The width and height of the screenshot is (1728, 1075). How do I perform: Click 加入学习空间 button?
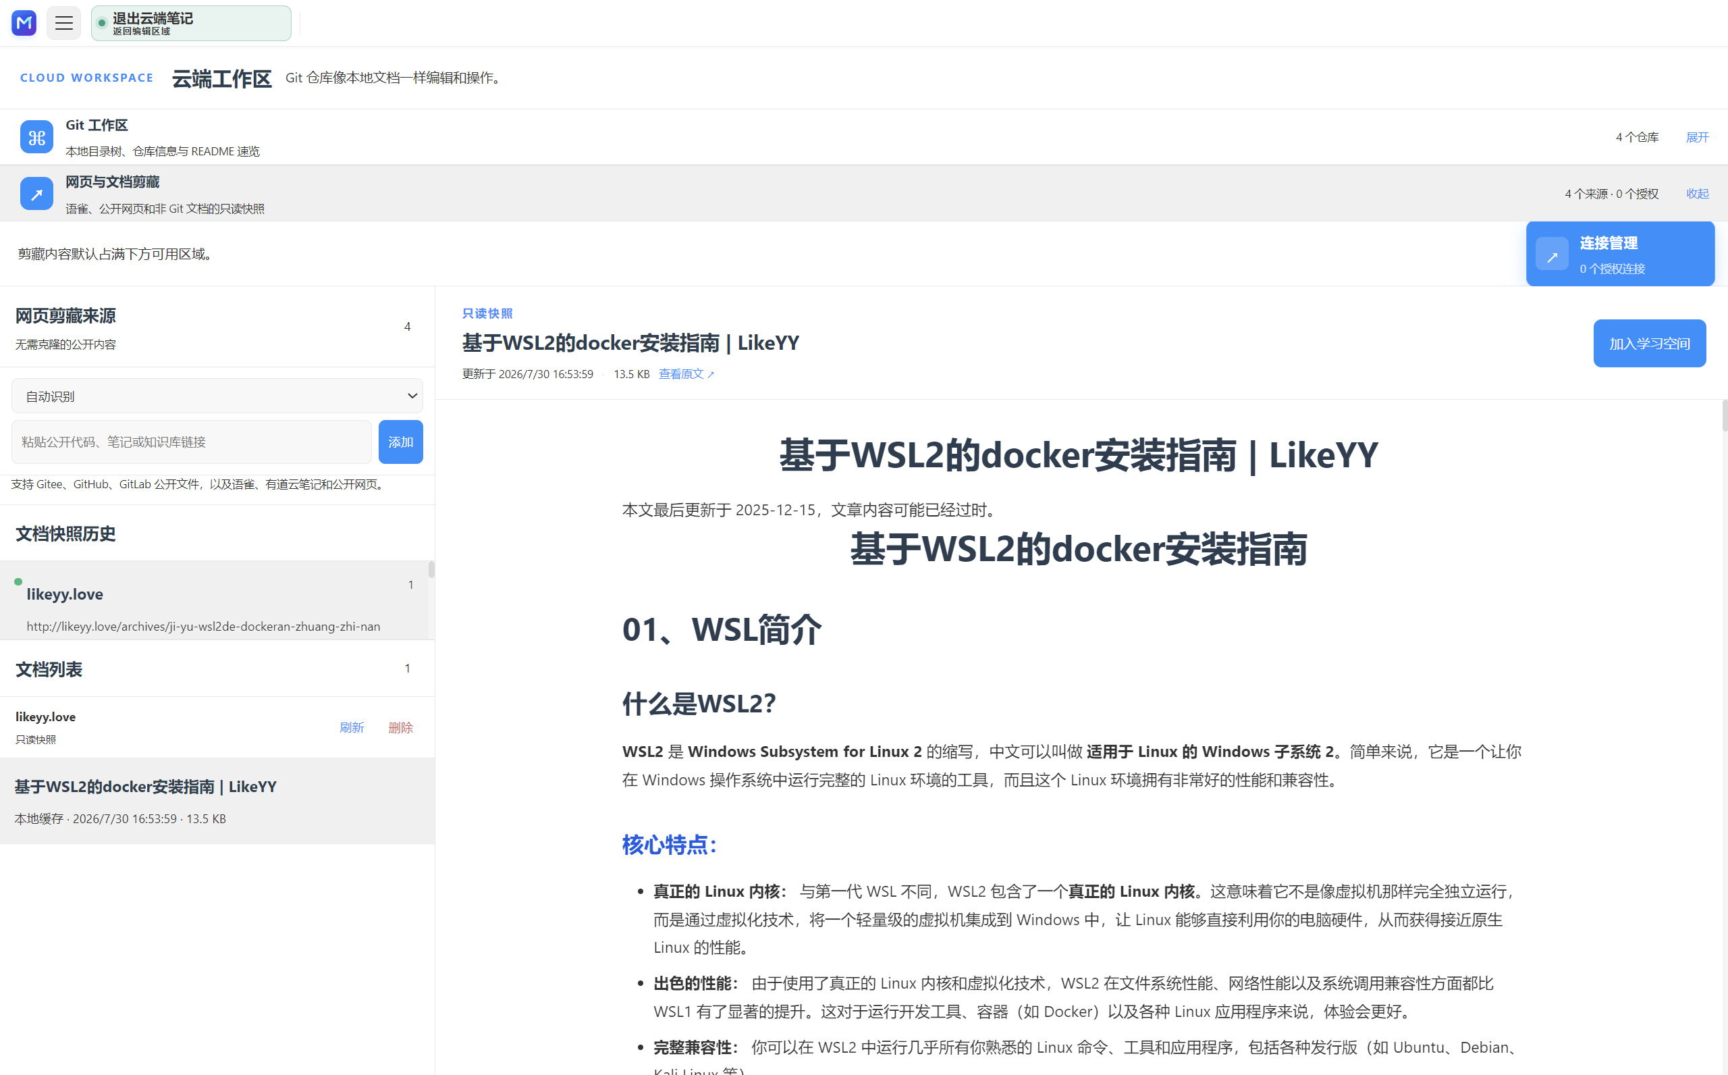(x=1649, y=344)
